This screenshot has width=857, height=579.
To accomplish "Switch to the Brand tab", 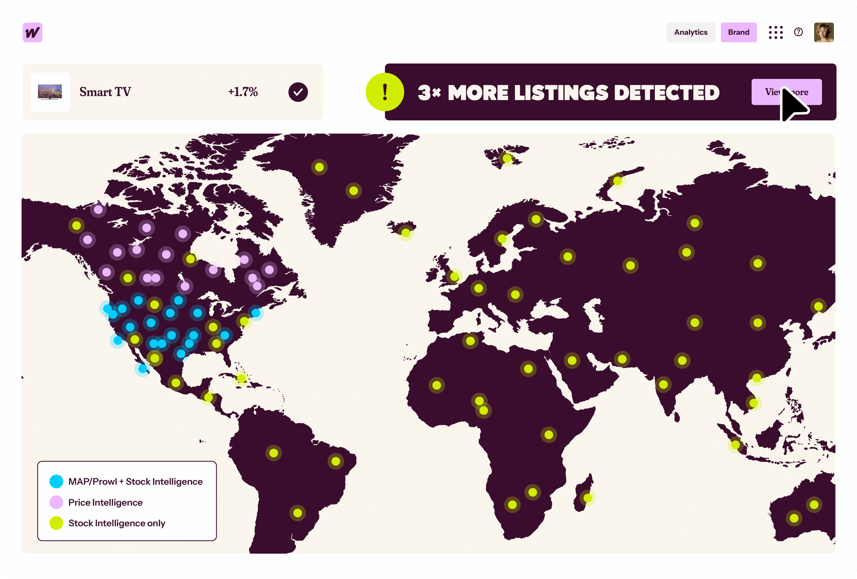I will [x=738, y=33].
